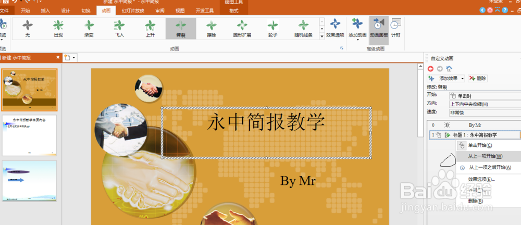Image resolution: width=521 pixels, height=225 pixels.
Task: Apply the 圆形扩展 circle expand animation
Action: tap(242, 29)
